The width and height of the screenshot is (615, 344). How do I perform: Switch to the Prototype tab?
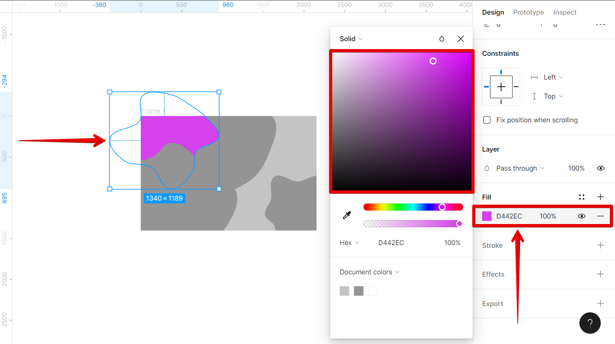[528, 12]
